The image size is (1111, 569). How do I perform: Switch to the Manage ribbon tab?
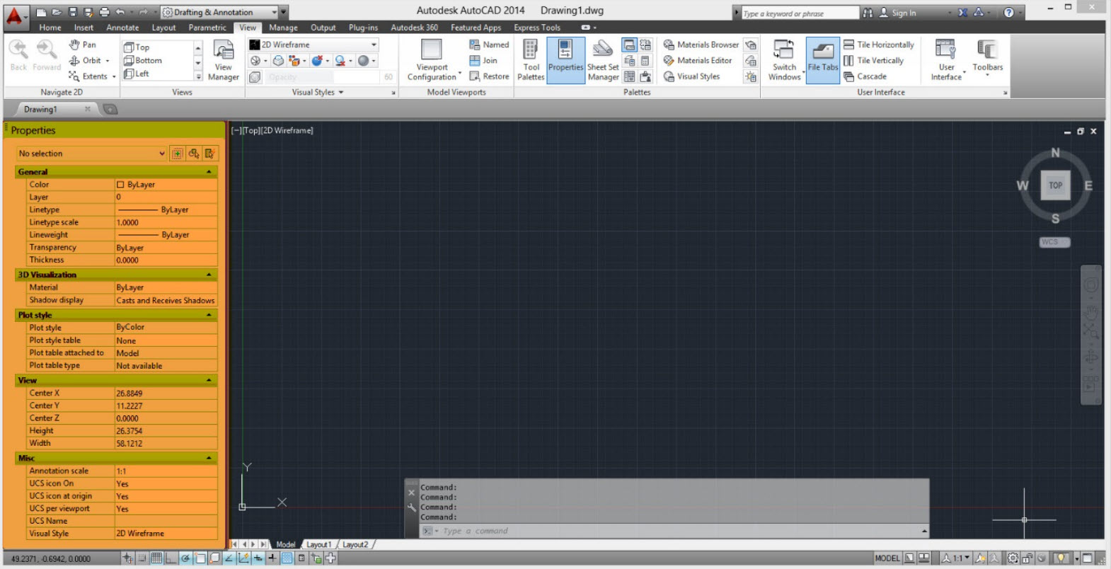point(283,28)
